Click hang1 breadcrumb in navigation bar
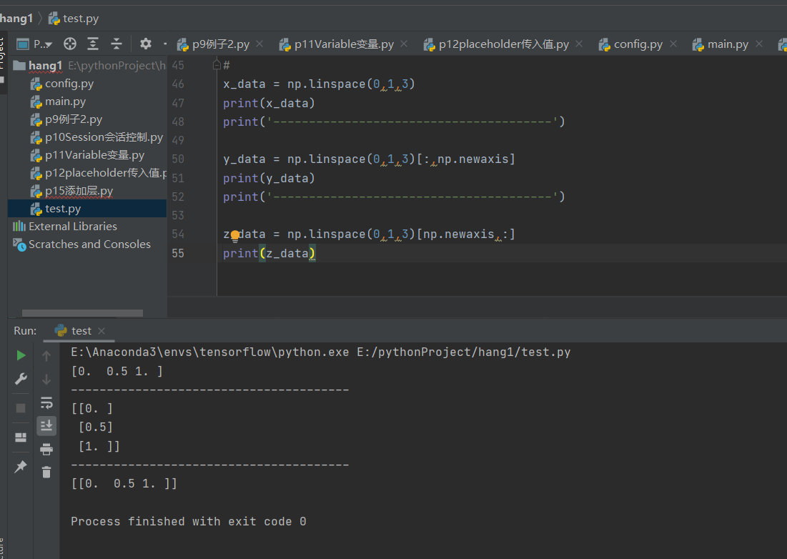Viewport: 787px width, 559px height. pos(16,19)
